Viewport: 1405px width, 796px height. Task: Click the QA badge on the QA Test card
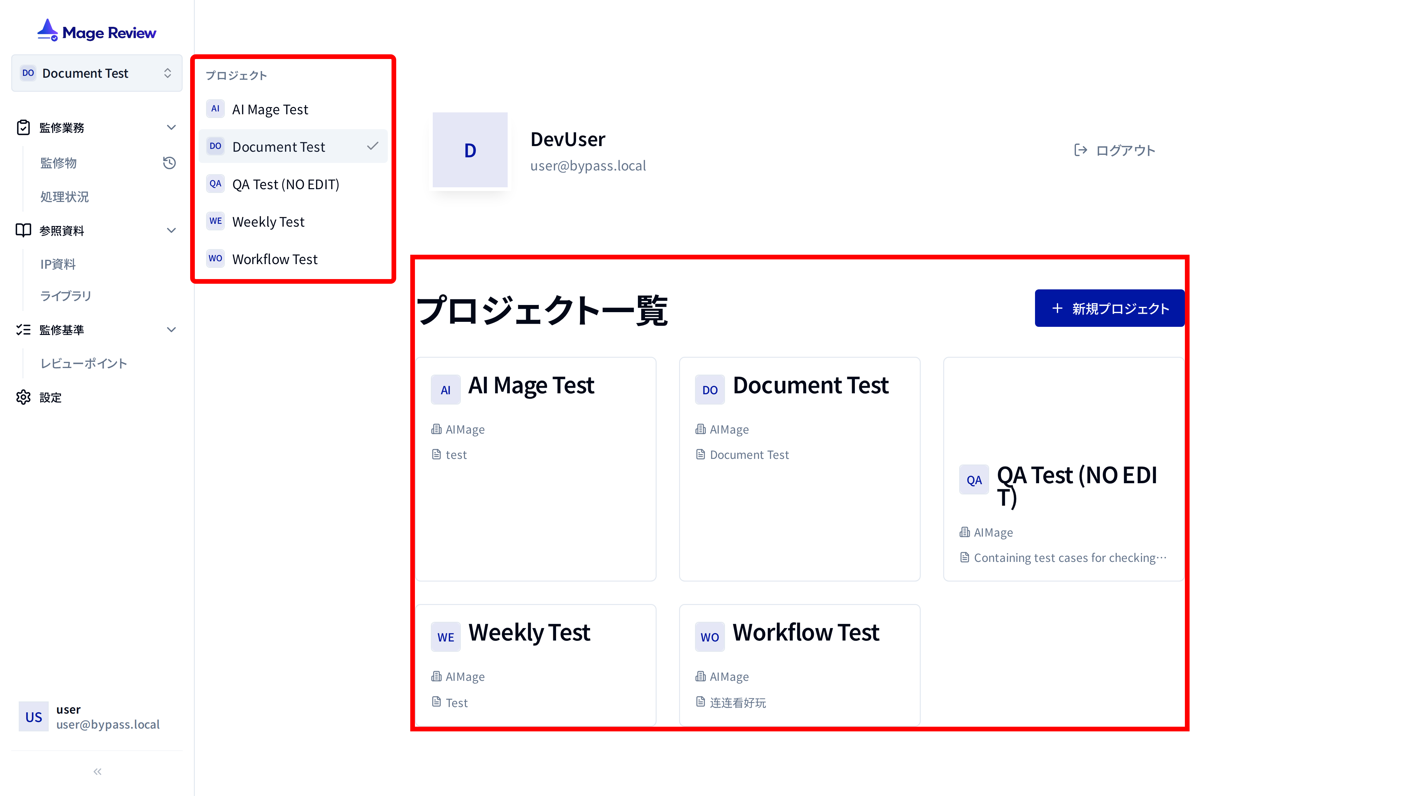coord(974,480)
